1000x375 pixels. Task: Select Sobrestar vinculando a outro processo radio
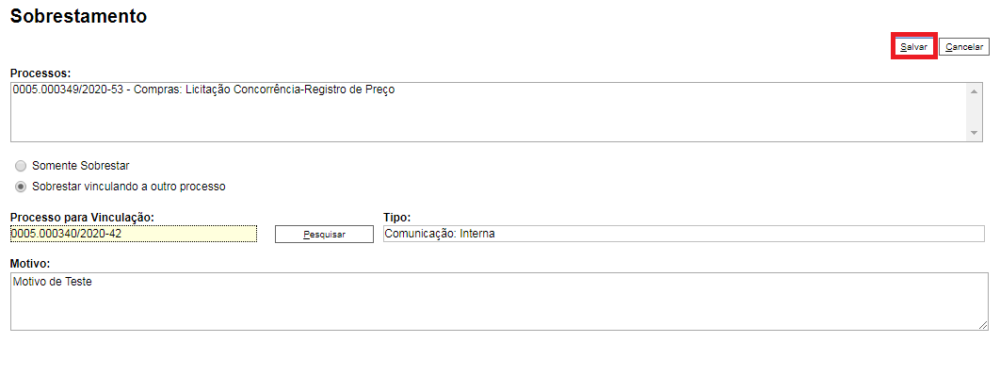[x=21, y=187]
